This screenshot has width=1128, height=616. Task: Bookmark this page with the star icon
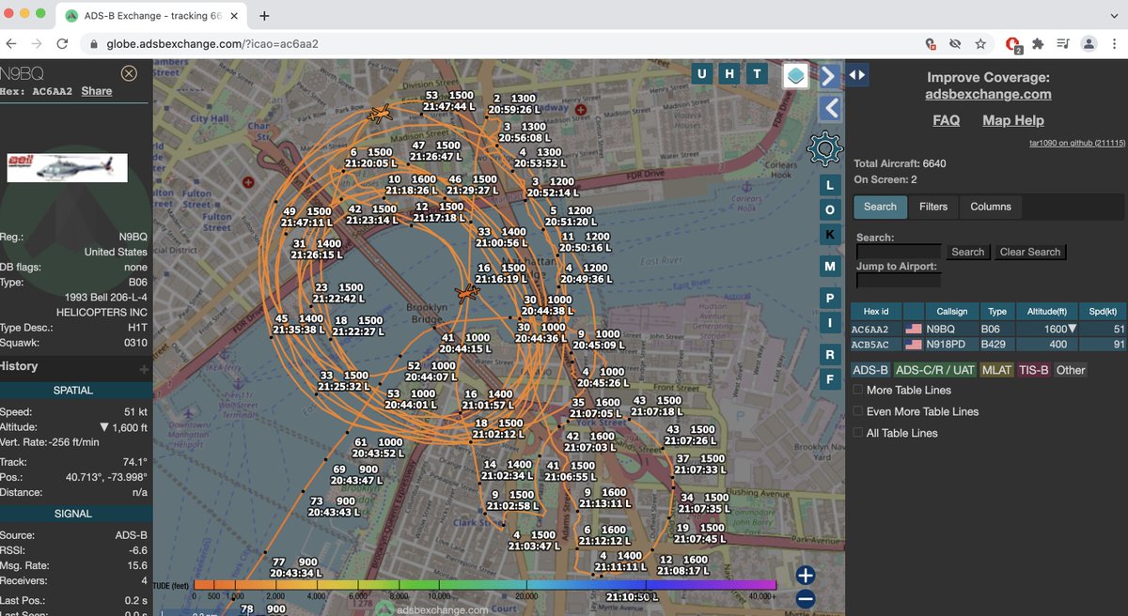coord(980,43)
